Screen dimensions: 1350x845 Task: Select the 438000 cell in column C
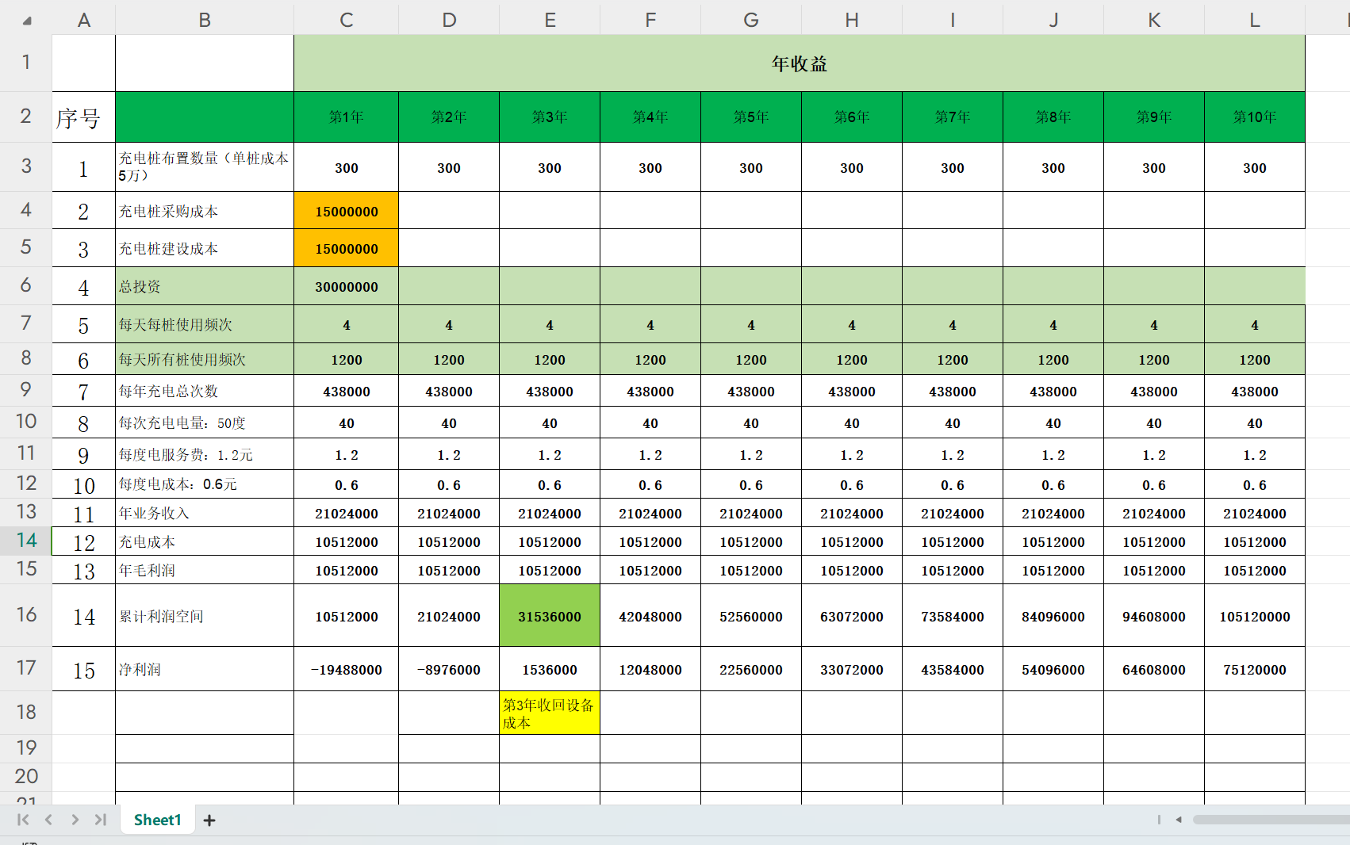tap(346, 391)
